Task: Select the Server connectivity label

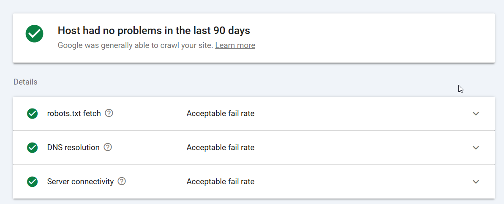Action: click(80, 182)
